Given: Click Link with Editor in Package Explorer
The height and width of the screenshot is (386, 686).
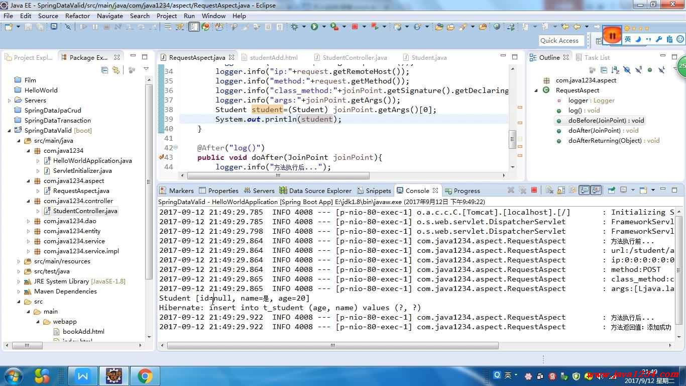Looking at the screenshot, I should pyautogui.click(x=116, y=70).
